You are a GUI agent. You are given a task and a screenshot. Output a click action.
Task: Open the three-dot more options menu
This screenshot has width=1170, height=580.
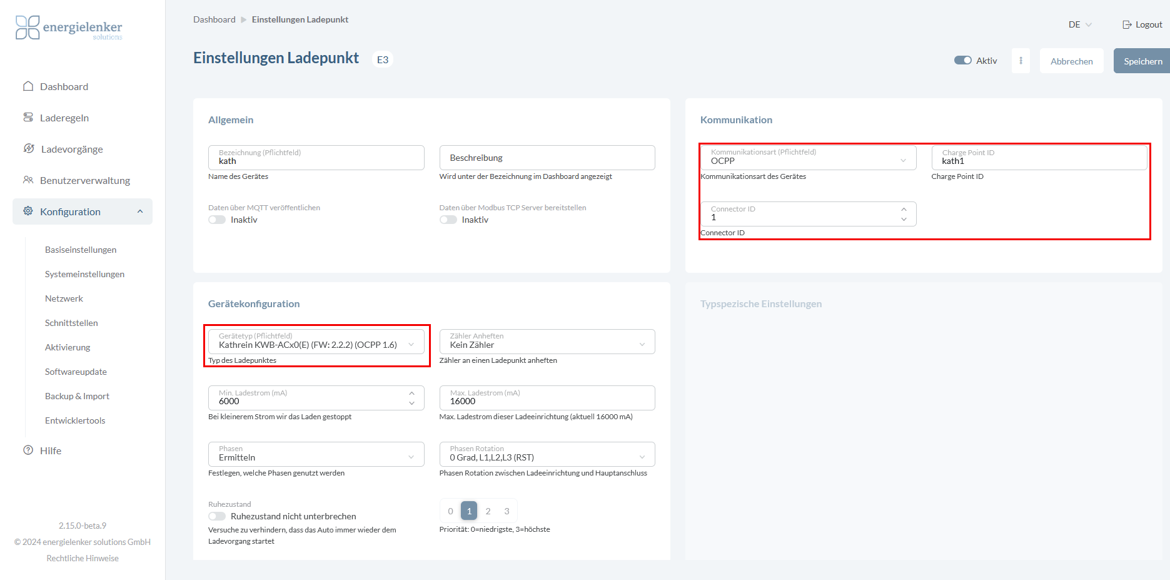point(1021,61)
